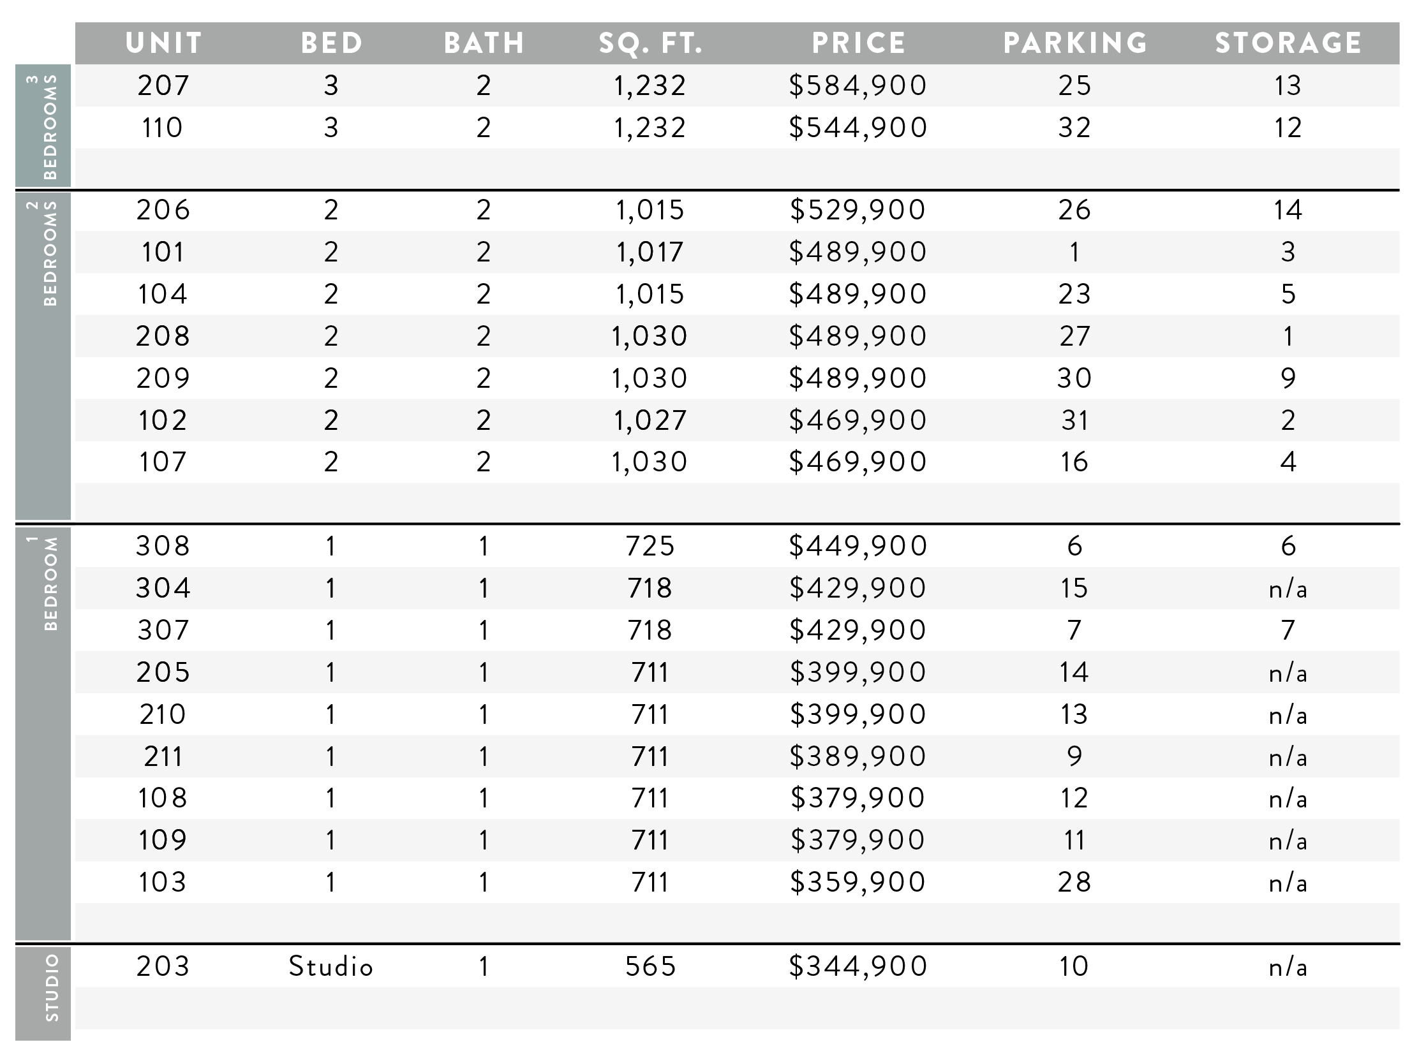
Task: Click the PRICE column header
Action: pyautogui.click(x=858, y=43)
